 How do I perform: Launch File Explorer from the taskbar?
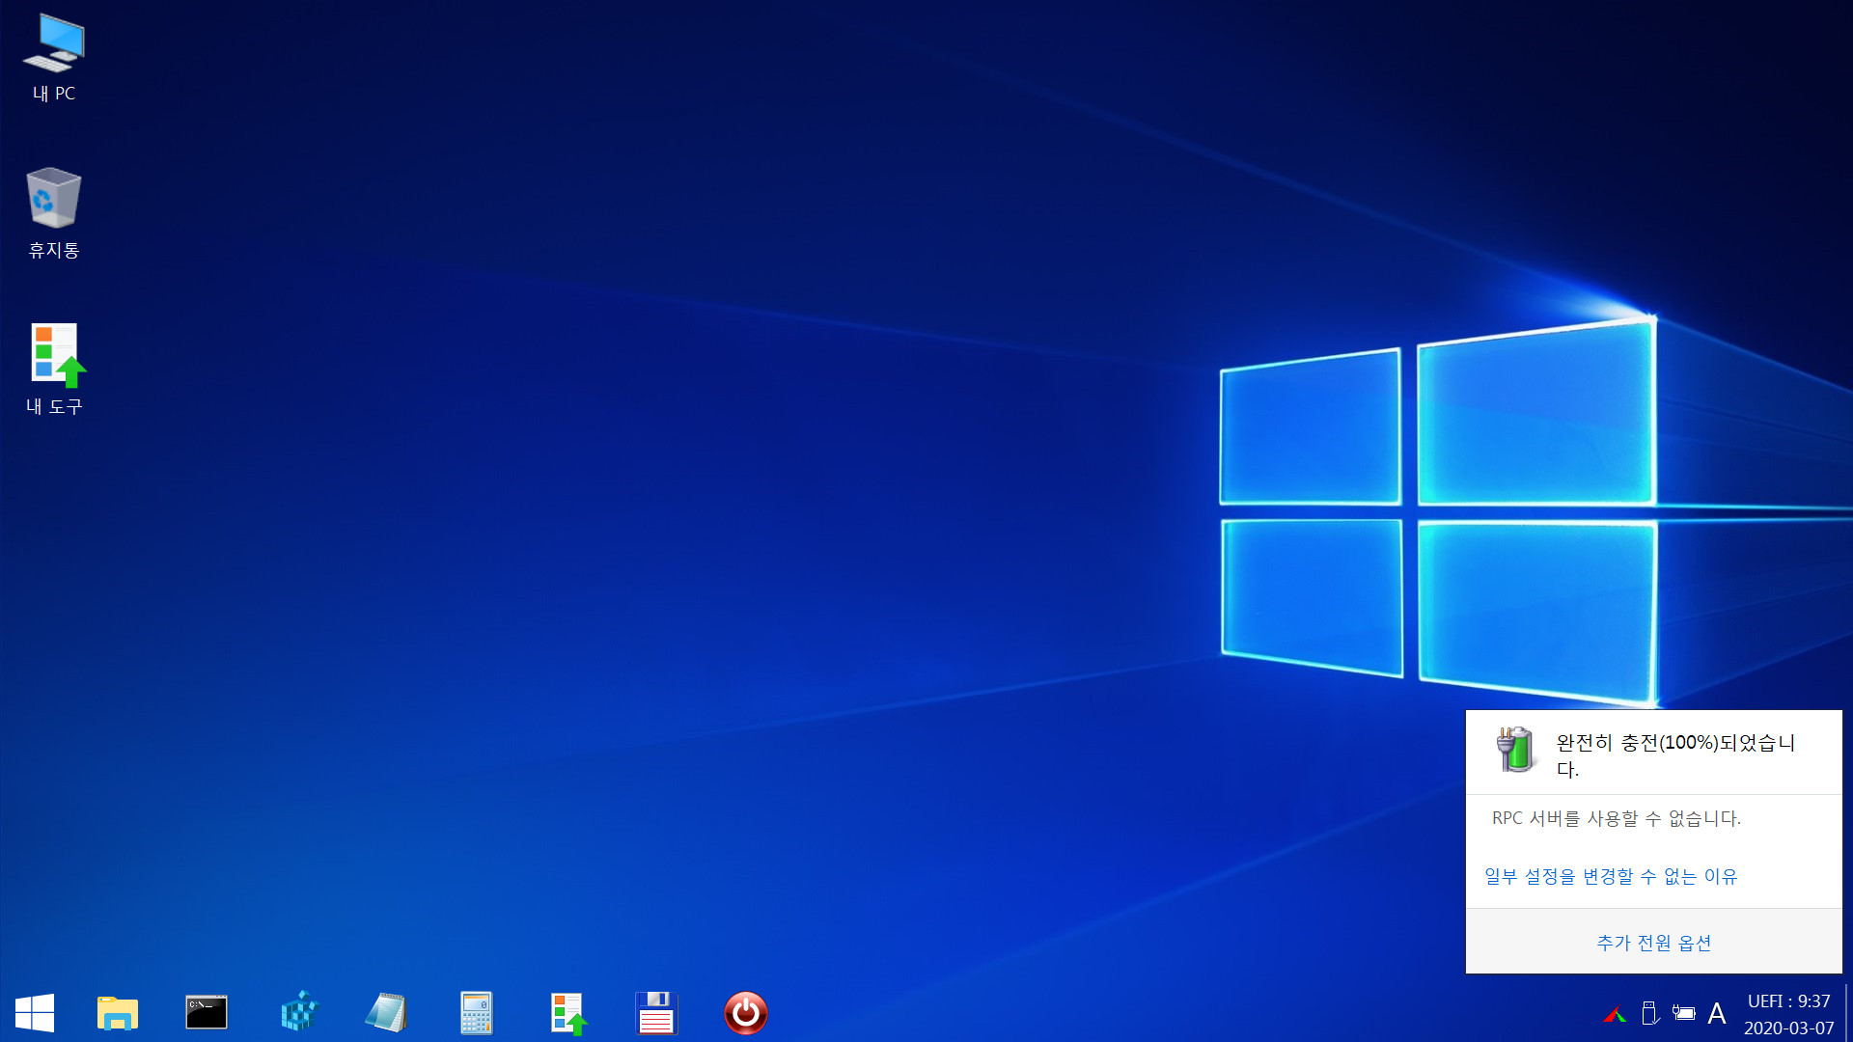coord(118,1013)
